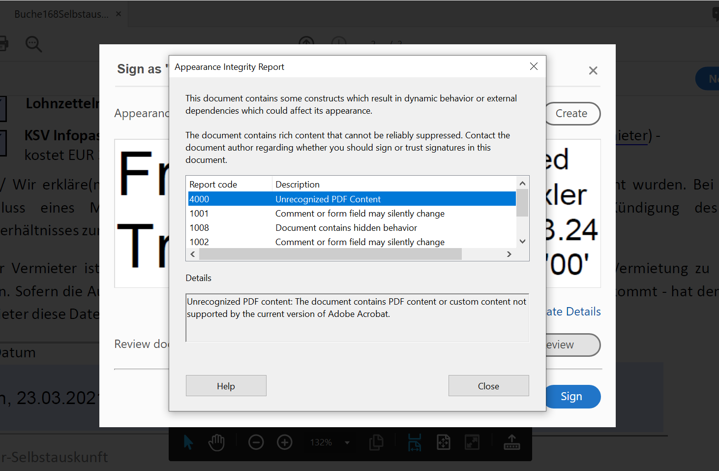The image size is (719, 471).
Task: Open Help for the integrity report
Action: click(226, 385)
